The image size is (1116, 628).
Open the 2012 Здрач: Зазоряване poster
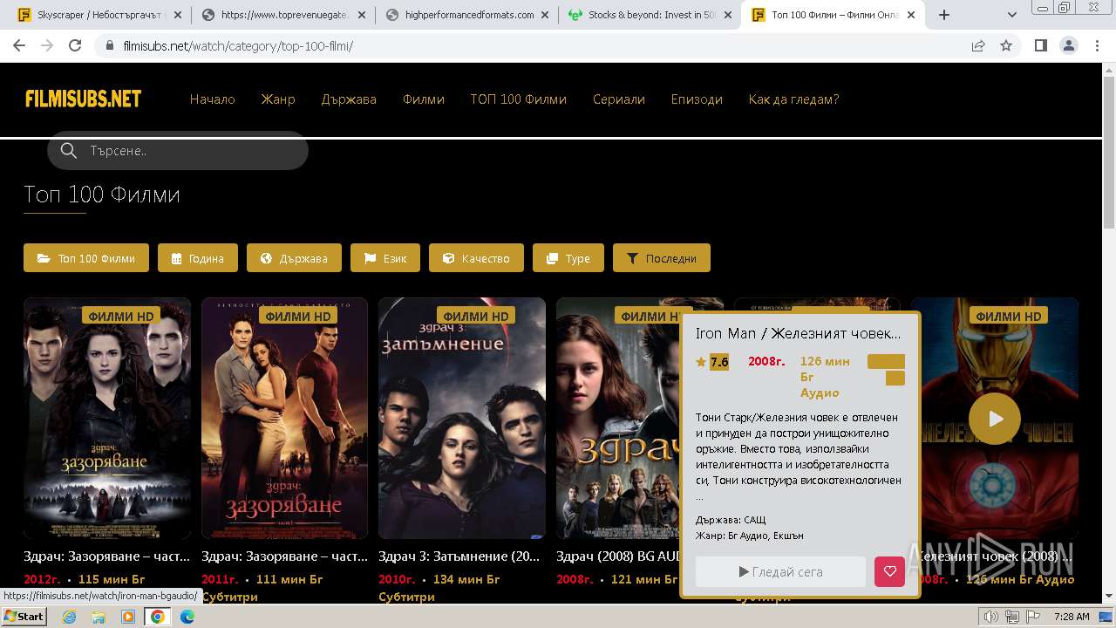[x=107, y=418]
